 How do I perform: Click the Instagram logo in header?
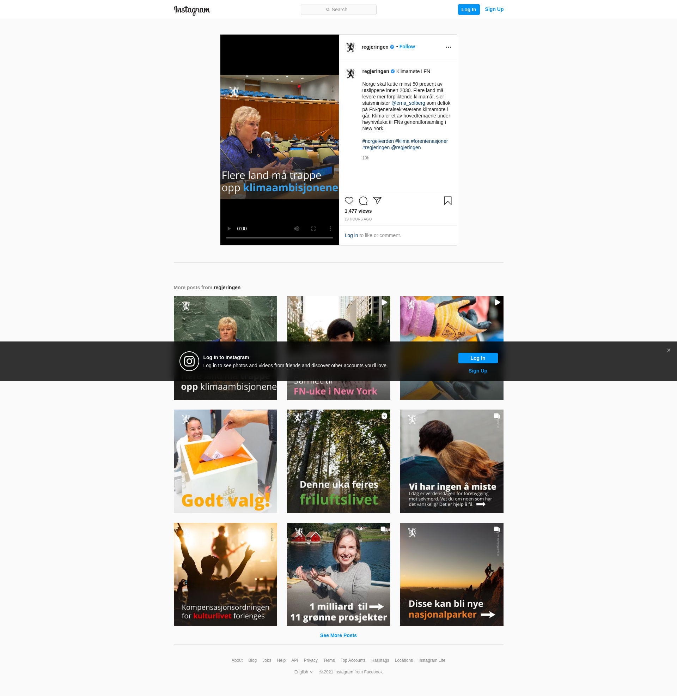click(x=192, y=10)
